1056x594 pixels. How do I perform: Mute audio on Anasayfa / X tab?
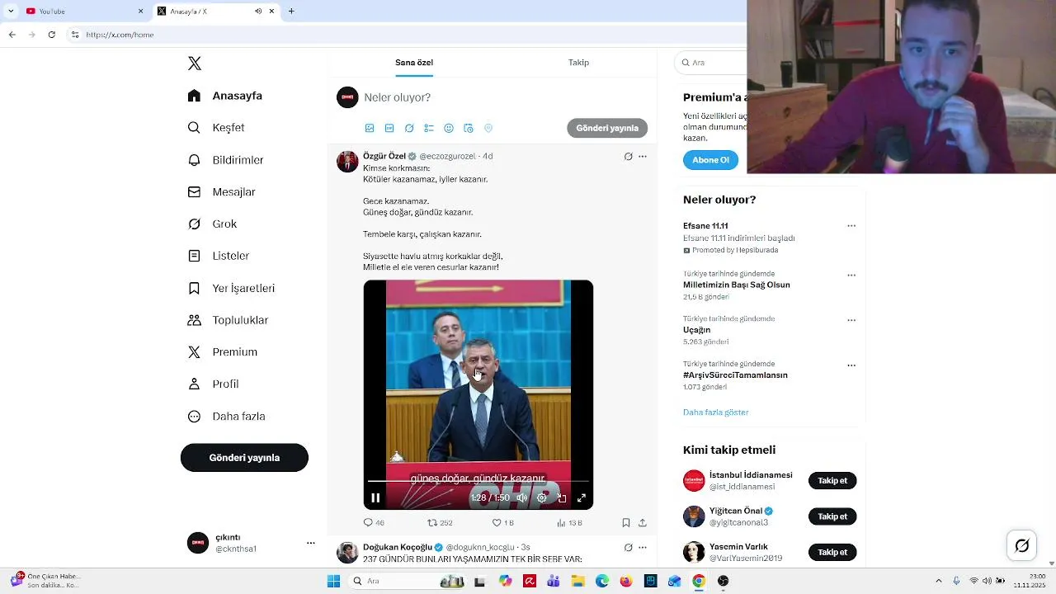coord(258,12)
